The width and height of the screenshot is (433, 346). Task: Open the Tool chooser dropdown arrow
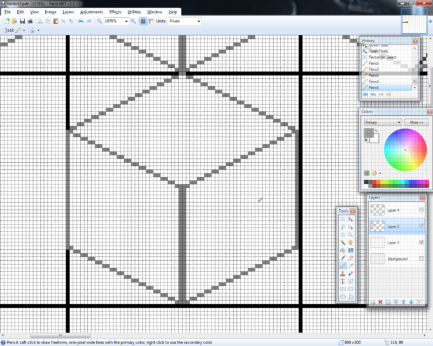coord(24,31)
